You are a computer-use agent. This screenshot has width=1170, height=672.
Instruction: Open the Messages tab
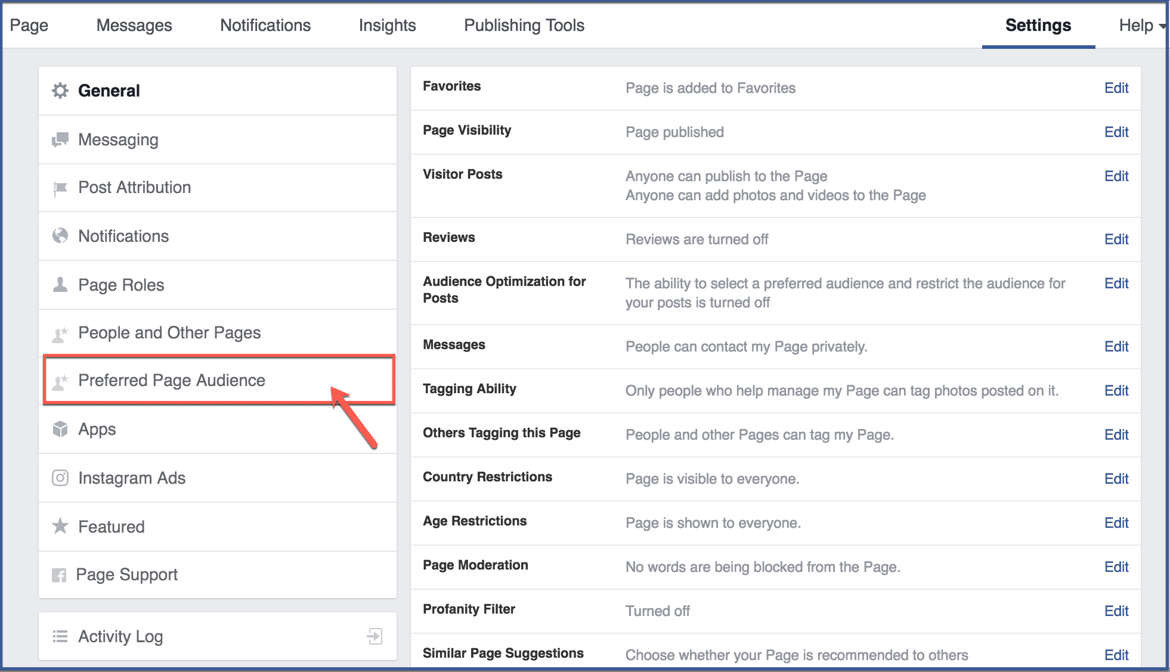[134, 26]
